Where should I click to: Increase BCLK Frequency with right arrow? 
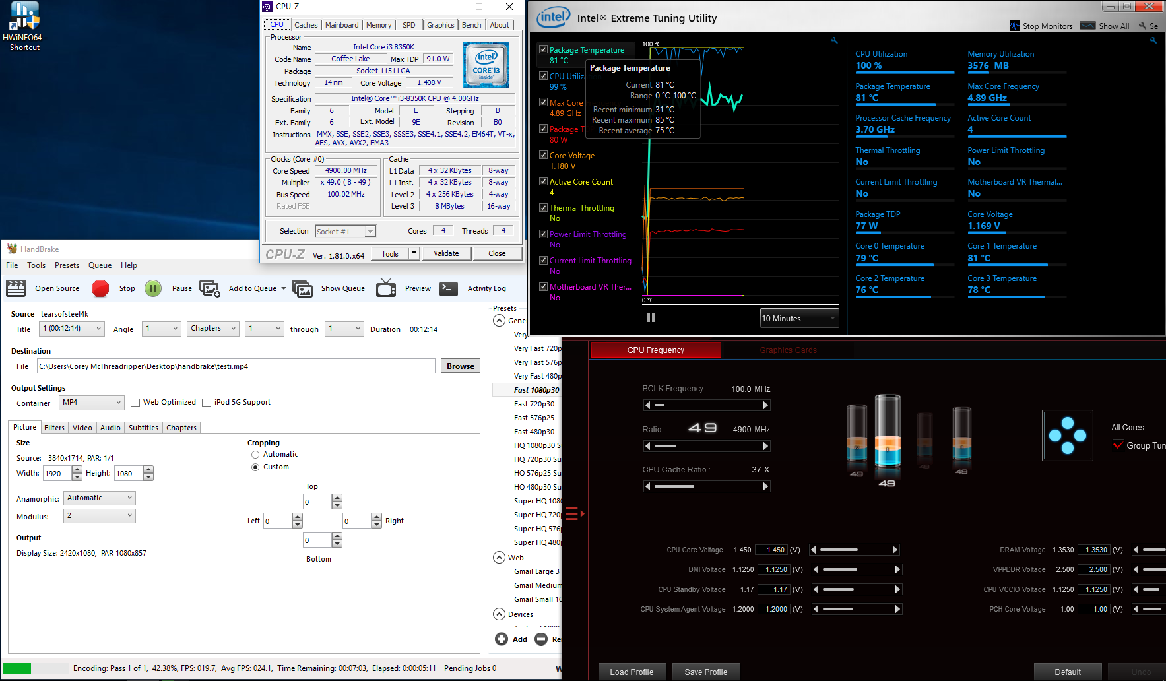coord(765,405)
